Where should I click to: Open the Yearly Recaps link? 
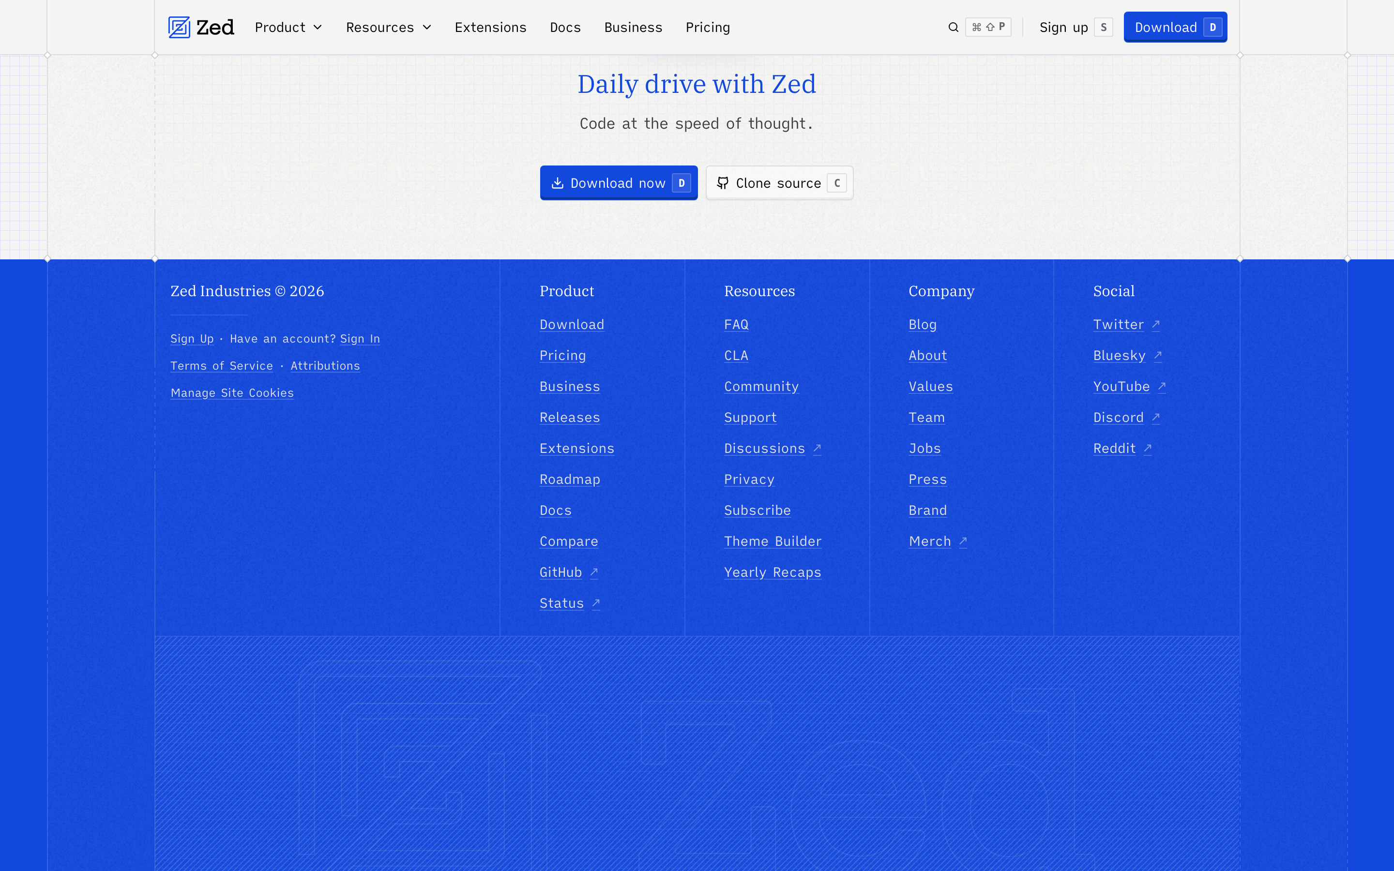773,572
